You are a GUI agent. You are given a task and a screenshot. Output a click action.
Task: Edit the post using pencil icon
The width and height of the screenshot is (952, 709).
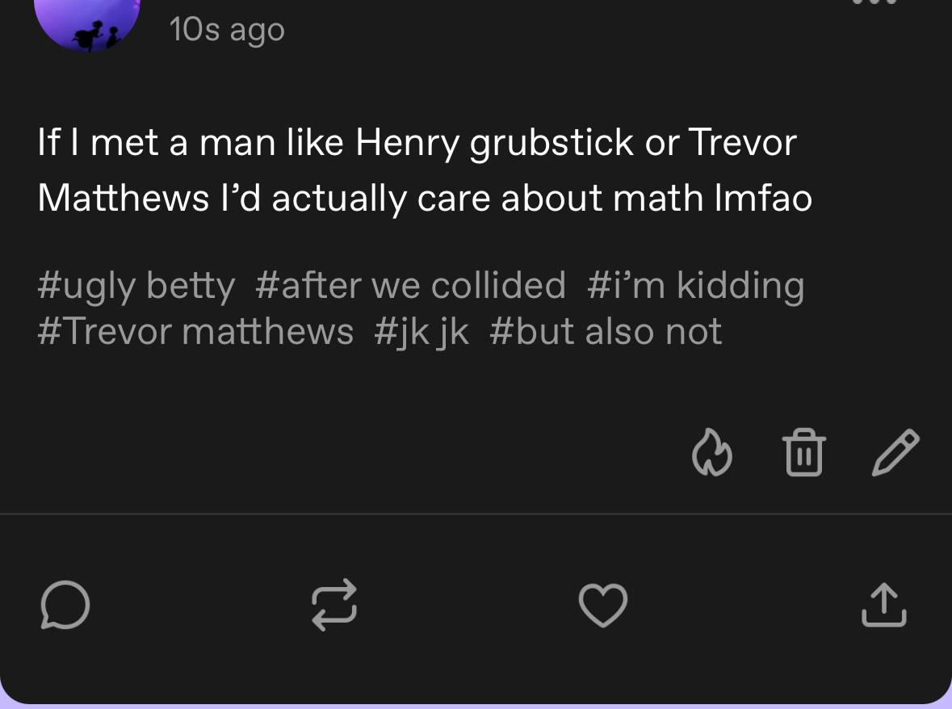pos(895,452)
